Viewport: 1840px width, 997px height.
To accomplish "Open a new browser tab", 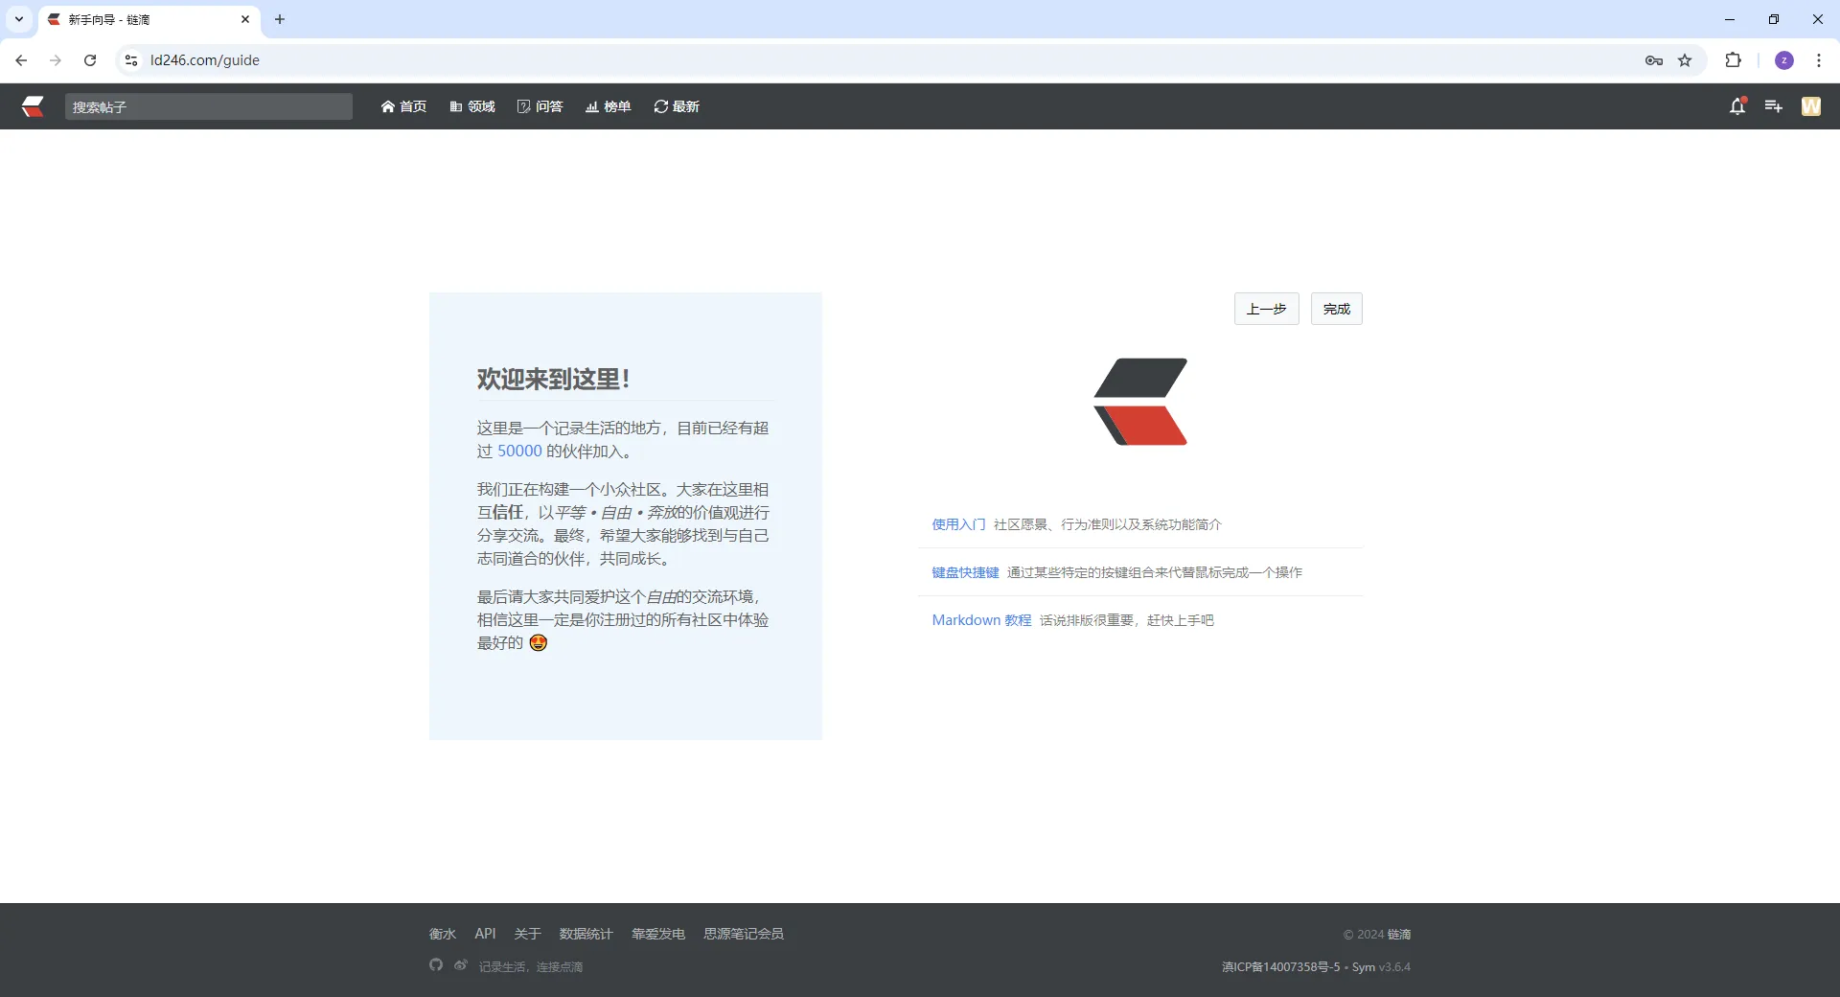I will tap(280, 19).
